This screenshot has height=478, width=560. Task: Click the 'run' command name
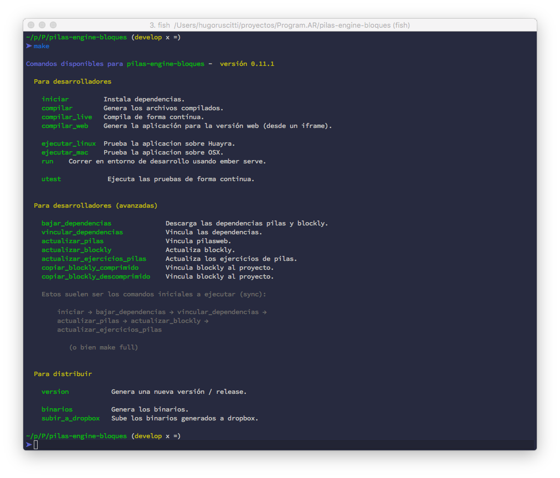click(47, 162)
